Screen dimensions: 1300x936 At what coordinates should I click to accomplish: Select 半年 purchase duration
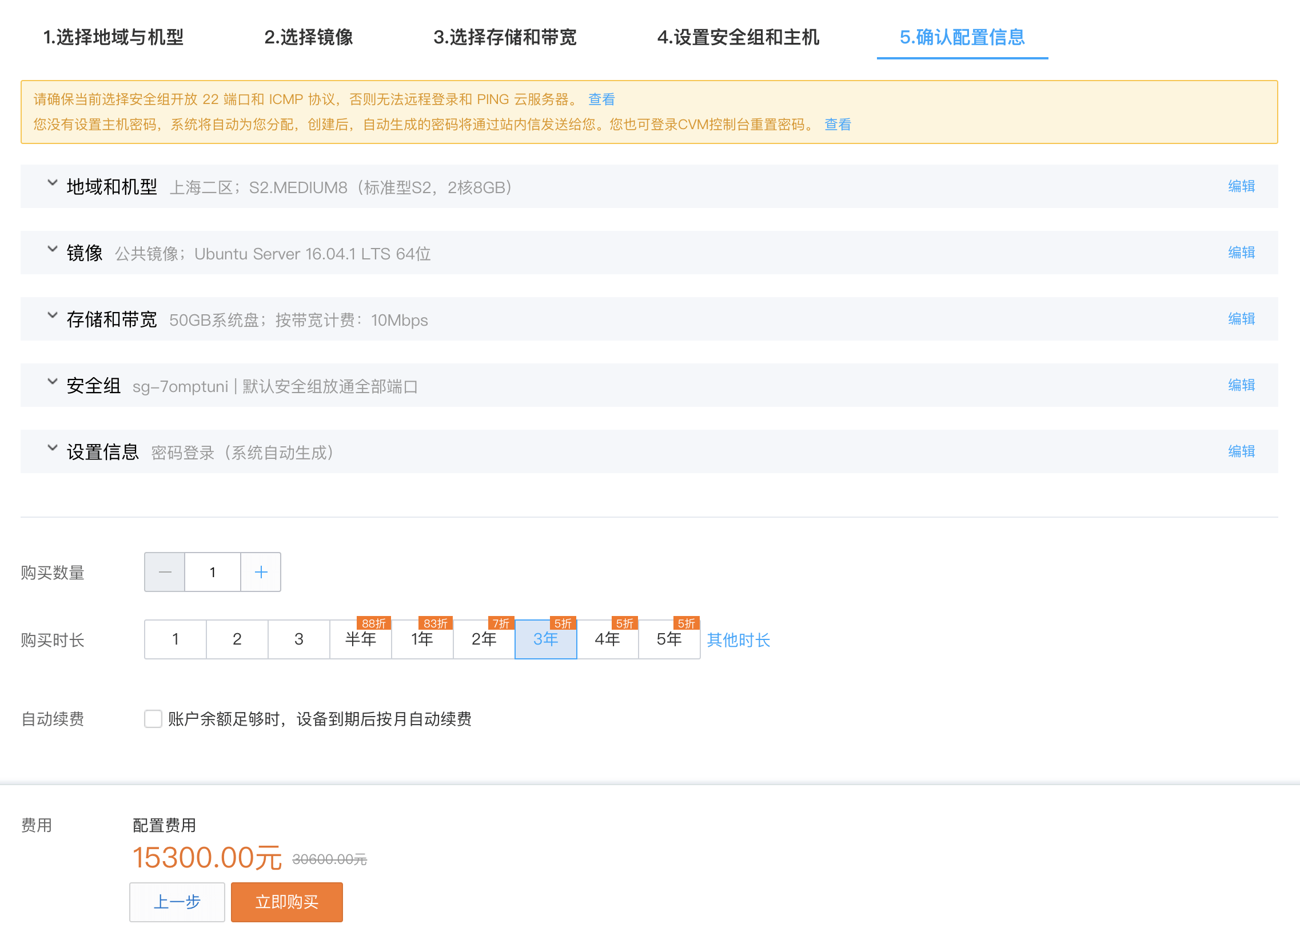[x=361, y=639]
